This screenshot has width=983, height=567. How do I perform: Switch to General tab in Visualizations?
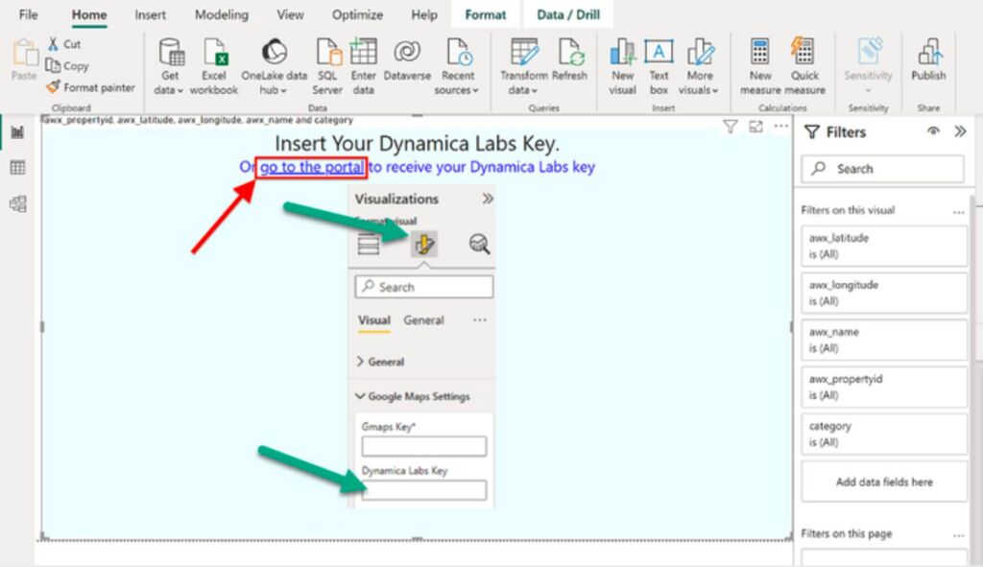pos(423,320)
